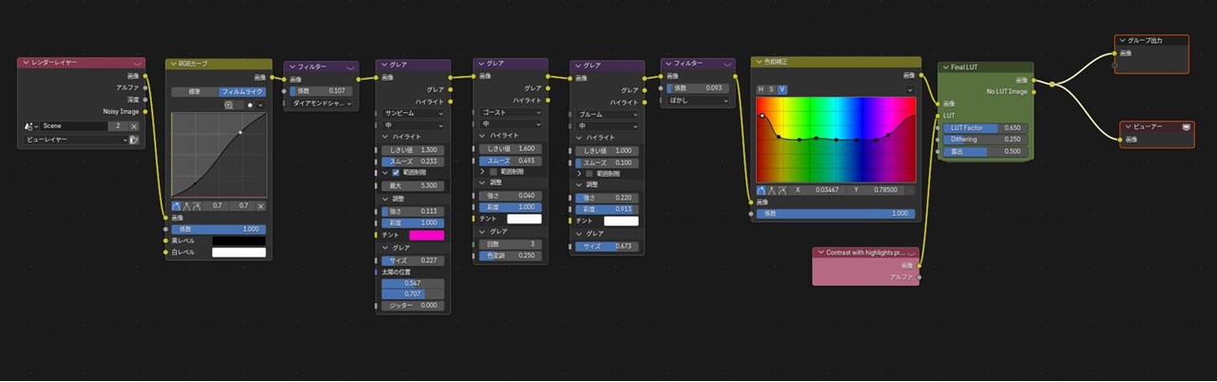Click the options icon on the レンダーレイヤー node header
Screen dimensions: 1217x382
[137, 63]
